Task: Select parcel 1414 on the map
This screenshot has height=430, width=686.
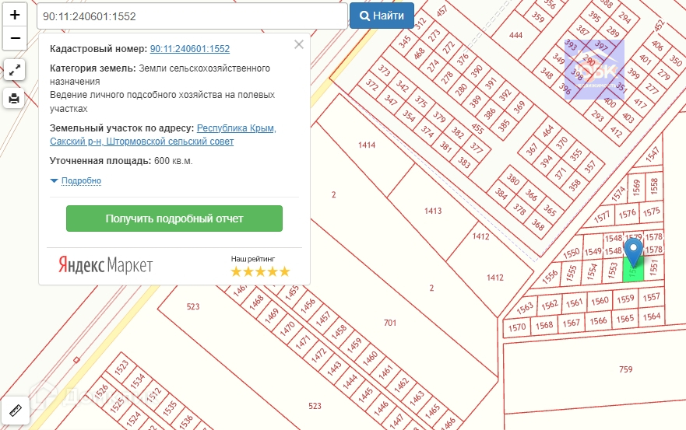Action: point(367,145)
